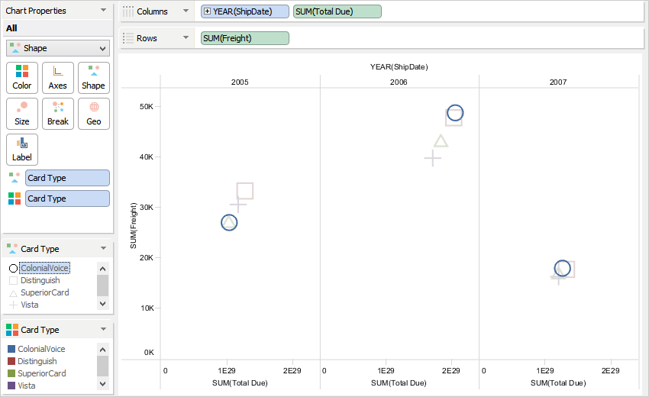The height and width of the screenshot is (397, 649).
Task: Open the Rows shelf dropdown arrow
Action: (x=185, y=38)
